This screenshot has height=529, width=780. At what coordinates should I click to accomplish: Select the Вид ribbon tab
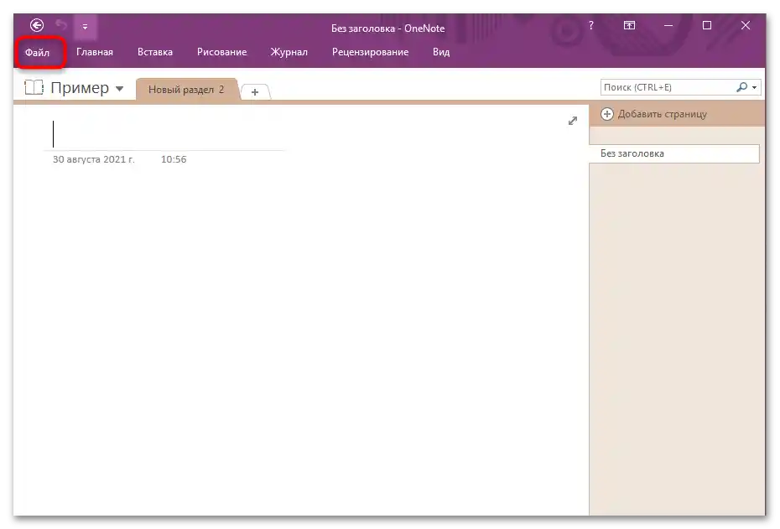pyautogui.click(x=441, y=52)
